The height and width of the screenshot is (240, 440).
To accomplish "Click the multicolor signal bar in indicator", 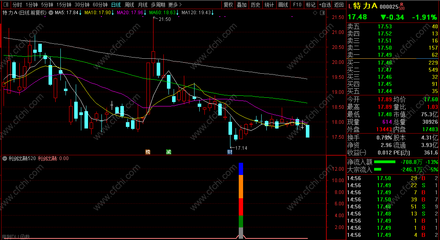I will coord(241,201).
